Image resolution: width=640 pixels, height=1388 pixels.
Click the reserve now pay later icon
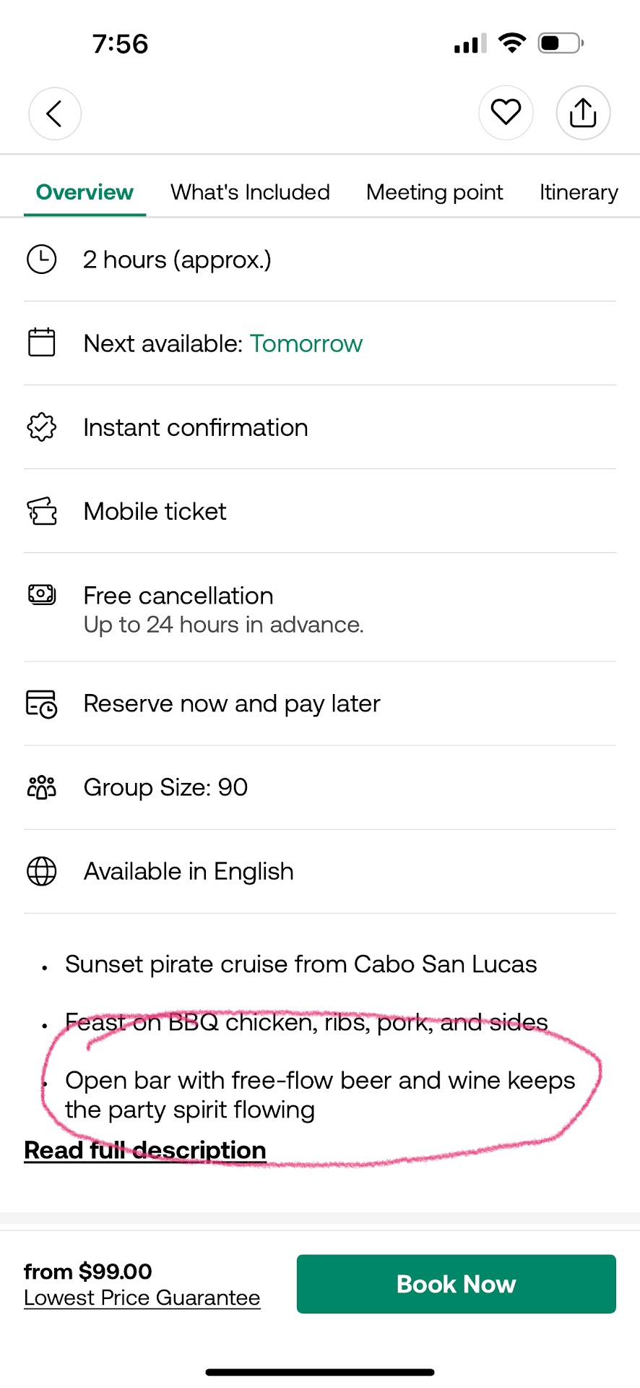coord(42,703)
